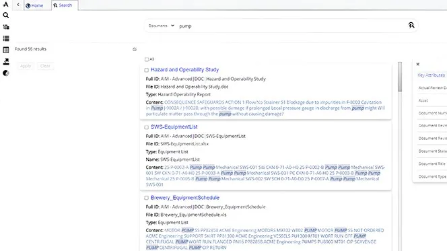Run search using the magnifier icon in the search bar
447x251 pixels.
[x=411, y=26]
